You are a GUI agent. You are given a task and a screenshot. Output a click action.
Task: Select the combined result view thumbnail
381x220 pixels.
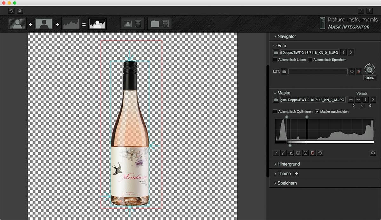coord(97,24)
